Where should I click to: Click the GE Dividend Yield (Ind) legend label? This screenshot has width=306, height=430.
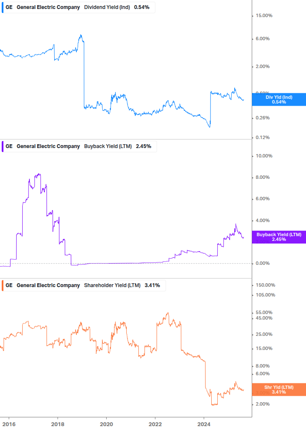[x=78, y=7]
